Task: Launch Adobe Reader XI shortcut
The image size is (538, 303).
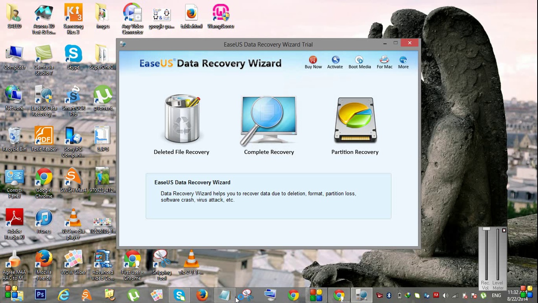Action: pos(14,224)
